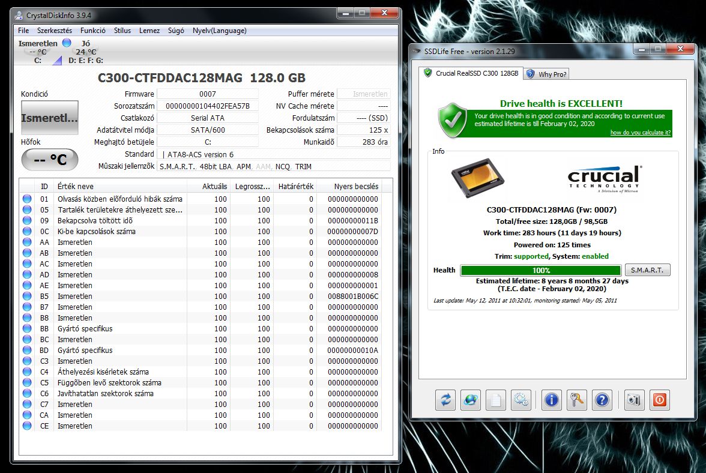Click the green shield health icon in SSDLife

tap(453, 120)
